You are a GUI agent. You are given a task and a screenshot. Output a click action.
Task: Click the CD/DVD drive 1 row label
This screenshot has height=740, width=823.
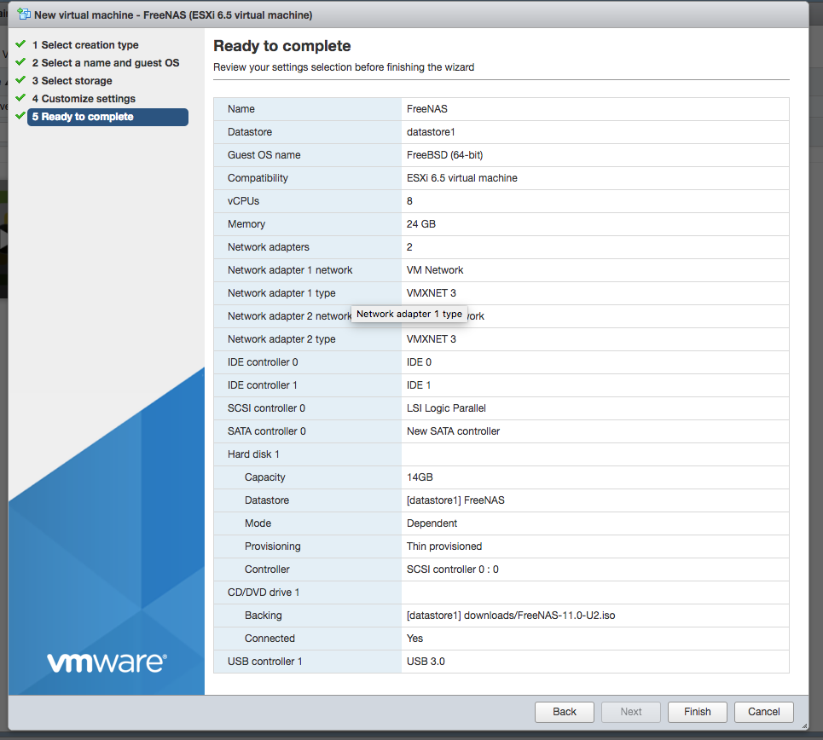pyautogui.click(x=264, y=593)
